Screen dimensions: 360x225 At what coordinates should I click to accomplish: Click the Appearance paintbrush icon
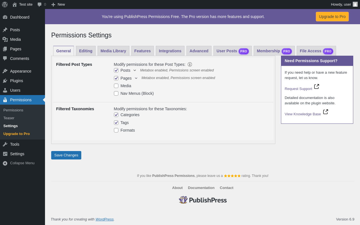click(x=5, y=71)
